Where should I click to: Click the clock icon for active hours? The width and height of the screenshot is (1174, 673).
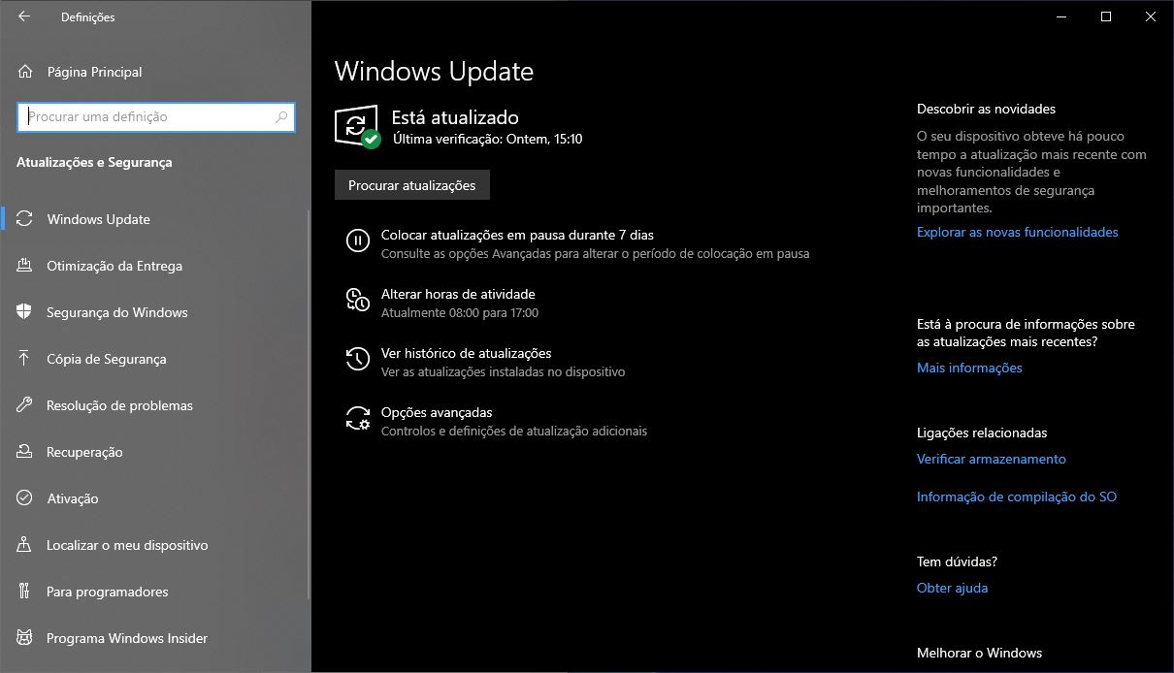pos(358,300)
